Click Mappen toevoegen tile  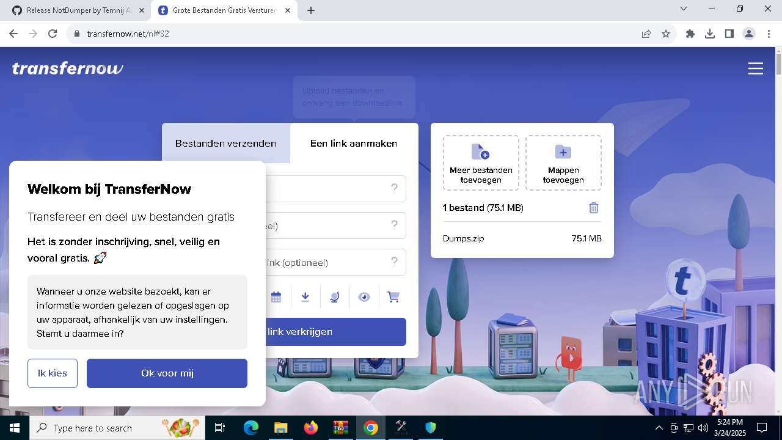coord(563,163)
